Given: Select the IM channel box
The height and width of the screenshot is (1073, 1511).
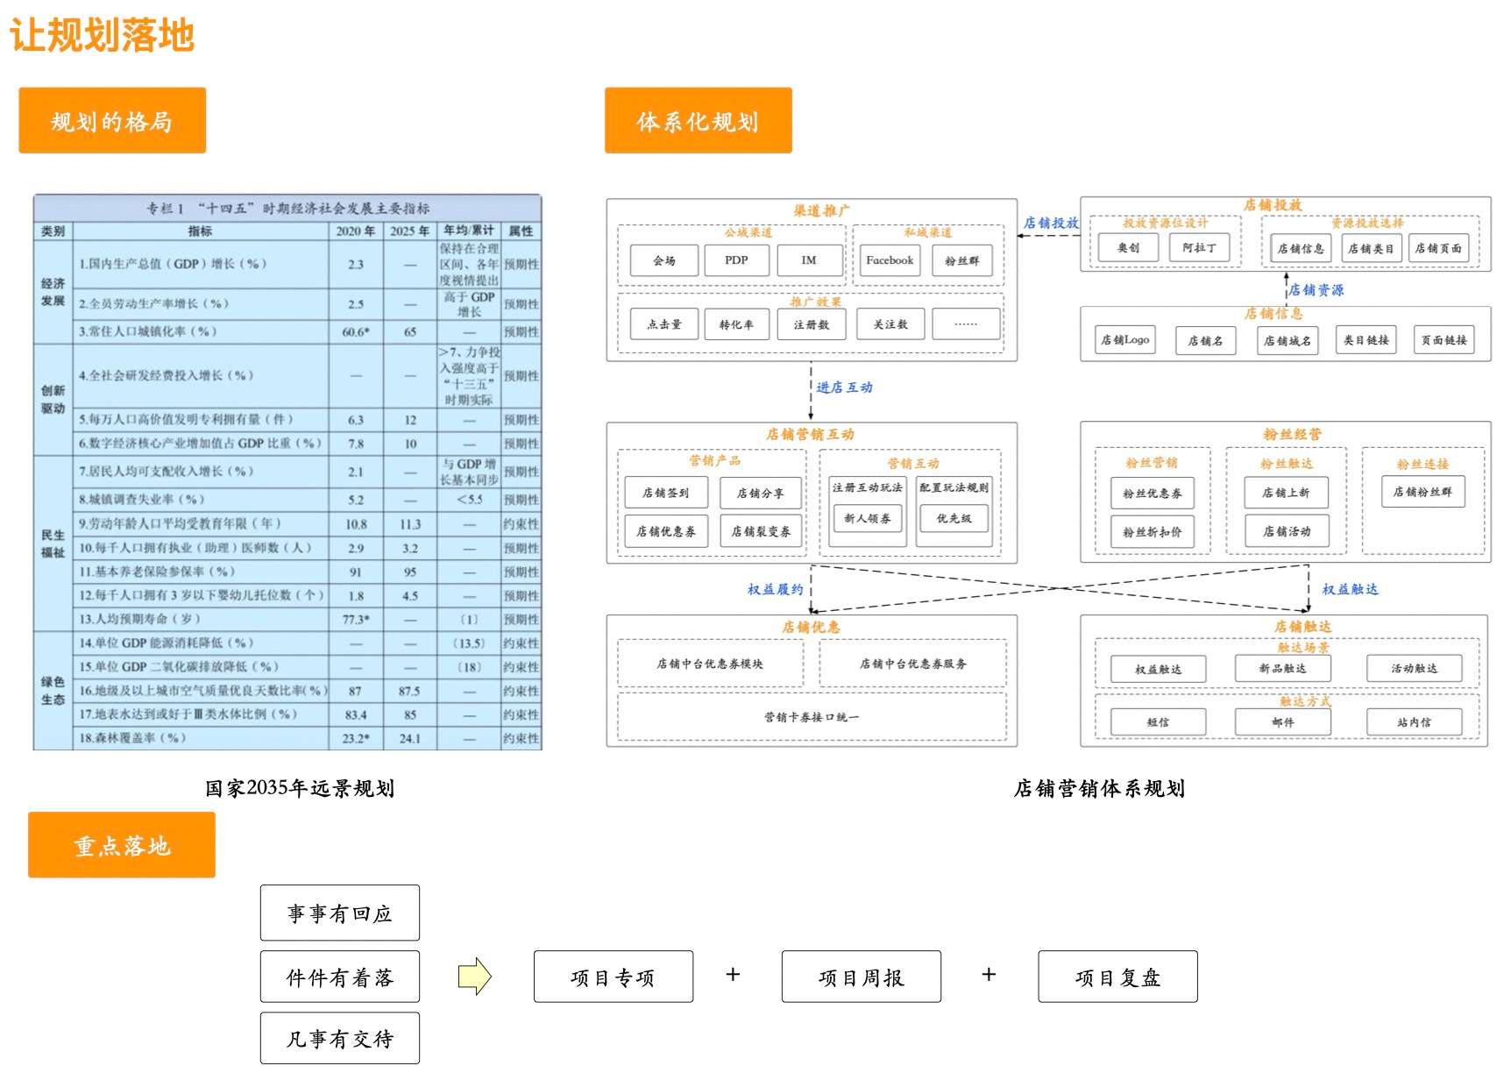Looking at the screenshot, I should (809, 260).
